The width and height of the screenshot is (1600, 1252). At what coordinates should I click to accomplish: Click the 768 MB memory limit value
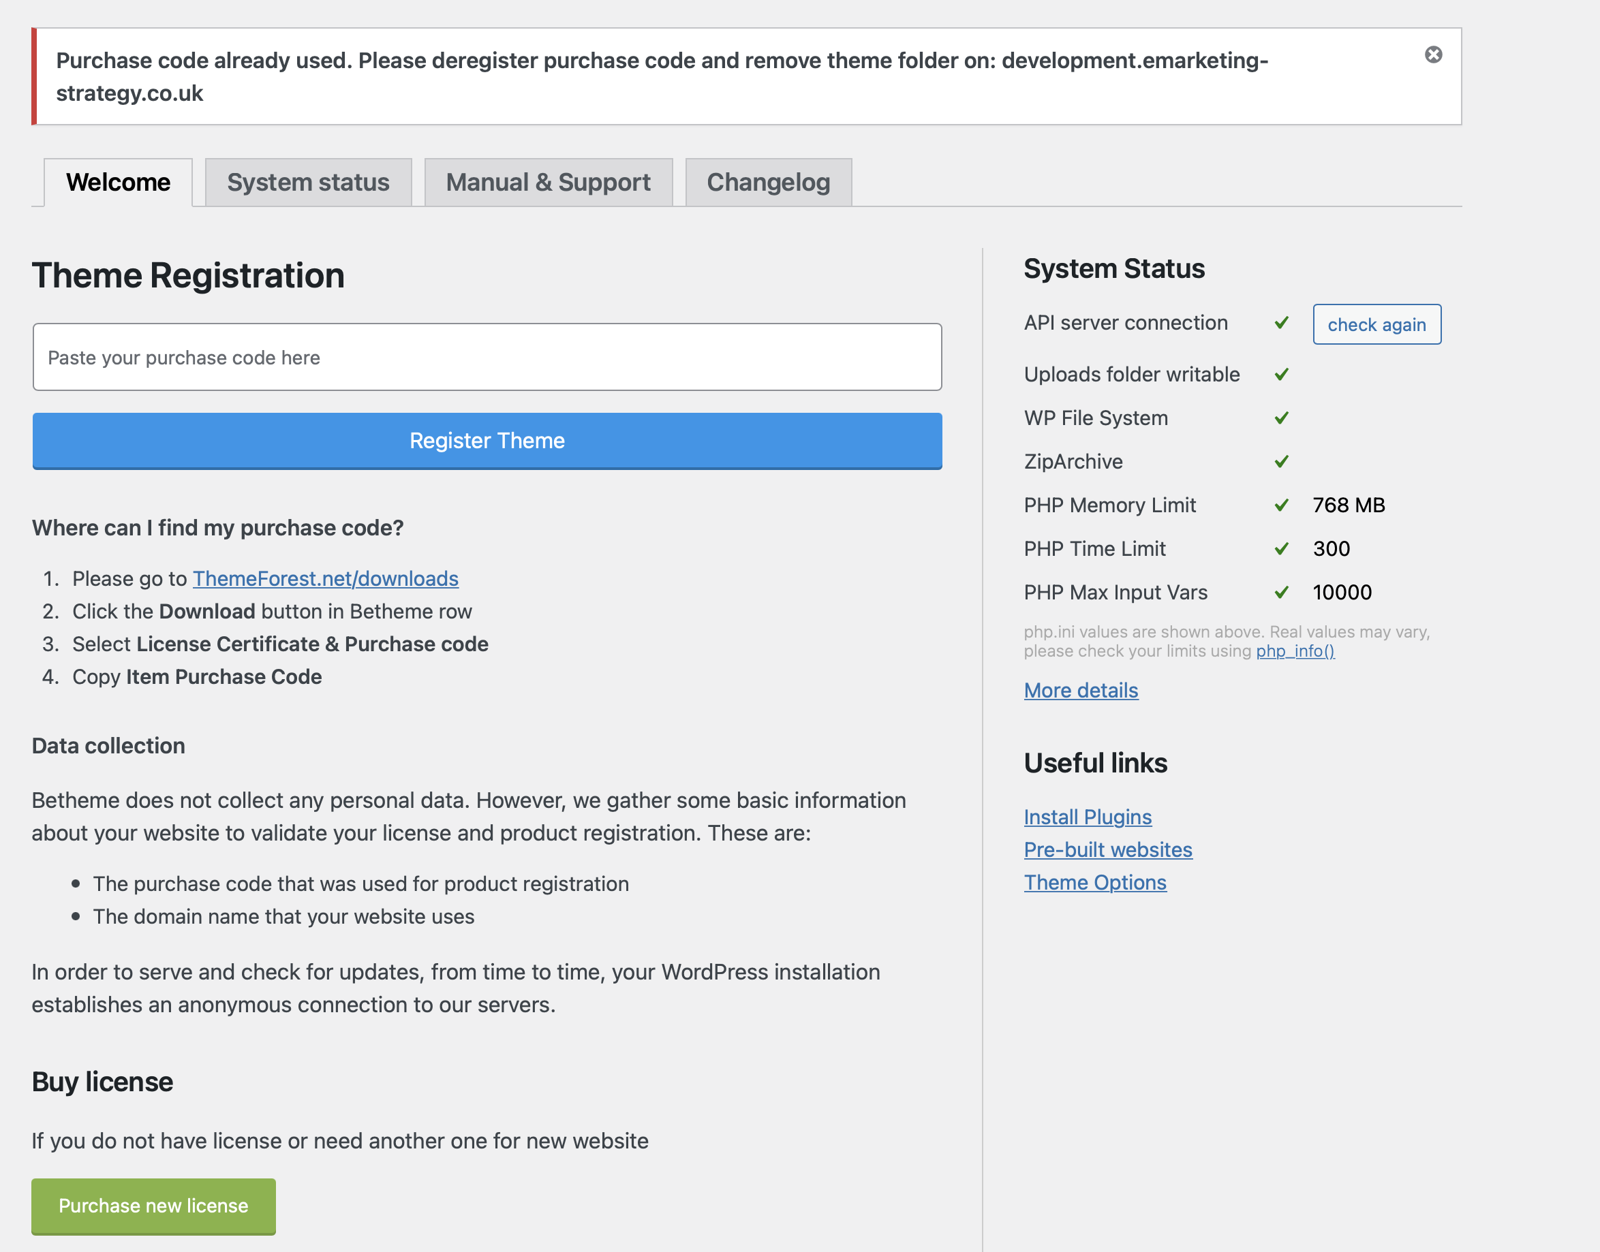1349,505
